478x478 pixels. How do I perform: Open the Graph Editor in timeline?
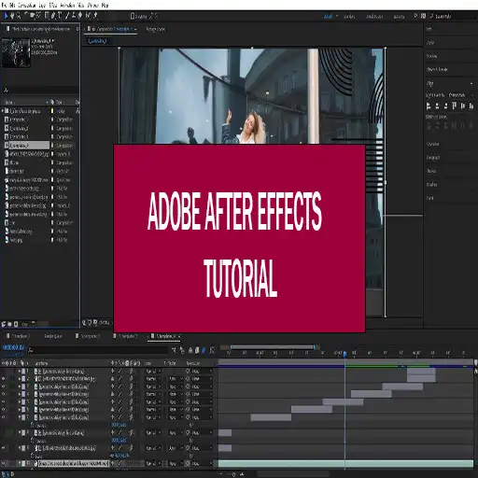pos(212,350)
